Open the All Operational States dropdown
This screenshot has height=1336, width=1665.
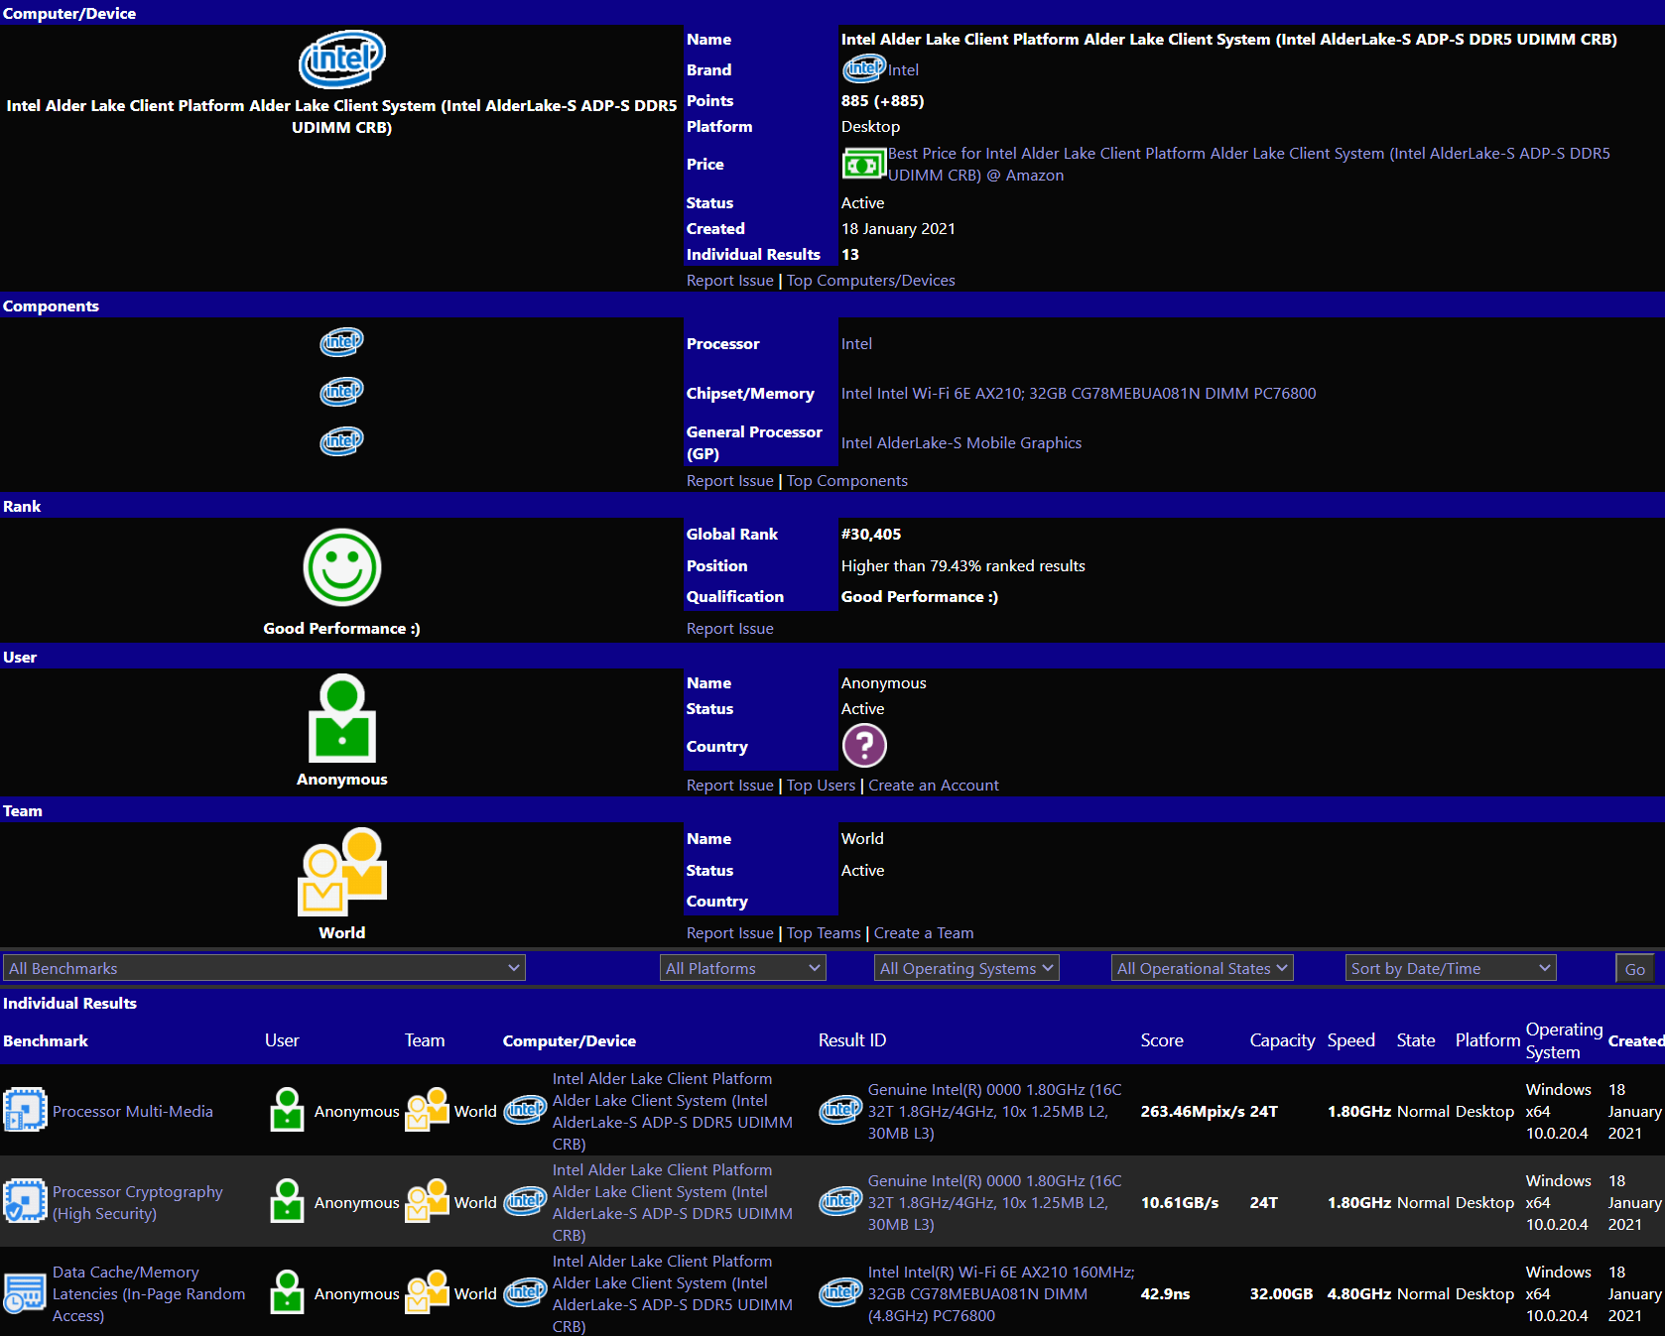pos(1202,968)
